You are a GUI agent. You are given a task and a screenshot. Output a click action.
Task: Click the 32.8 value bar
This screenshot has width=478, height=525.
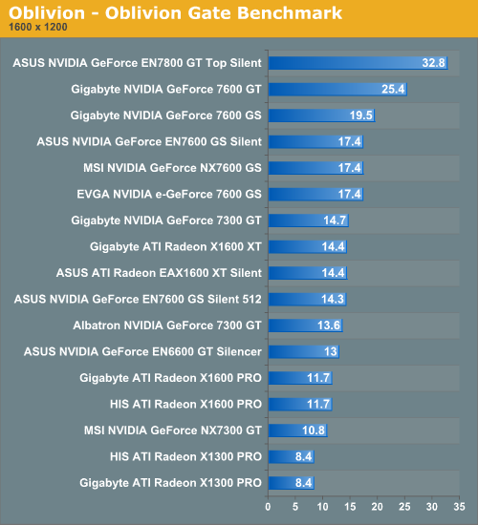(358, 63)
